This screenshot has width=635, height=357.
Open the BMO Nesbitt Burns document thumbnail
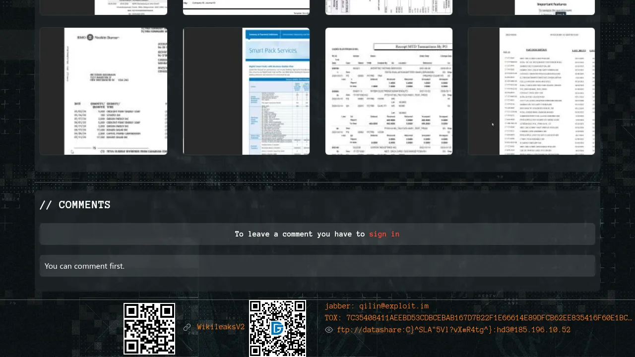click(x=103, y=91)
